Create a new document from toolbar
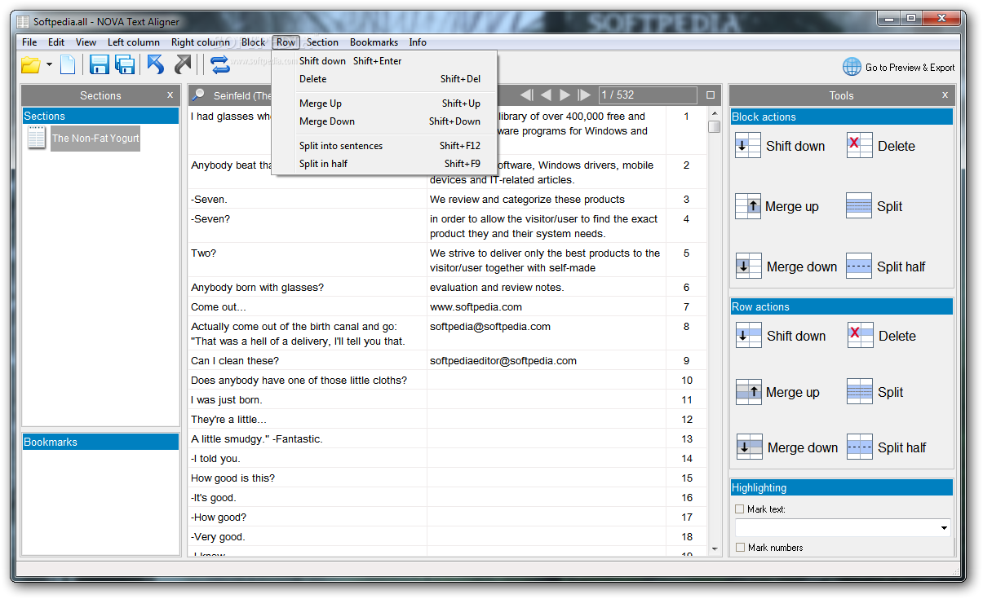The height and width of the screenshot is (599, 983). 68,65
